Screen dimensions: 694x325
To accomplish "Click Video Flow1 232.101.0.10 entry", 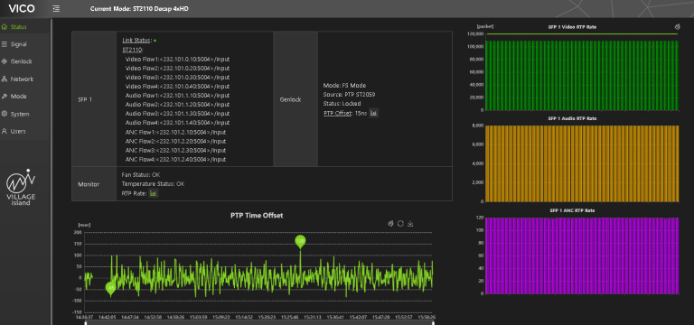I will 177,59.
